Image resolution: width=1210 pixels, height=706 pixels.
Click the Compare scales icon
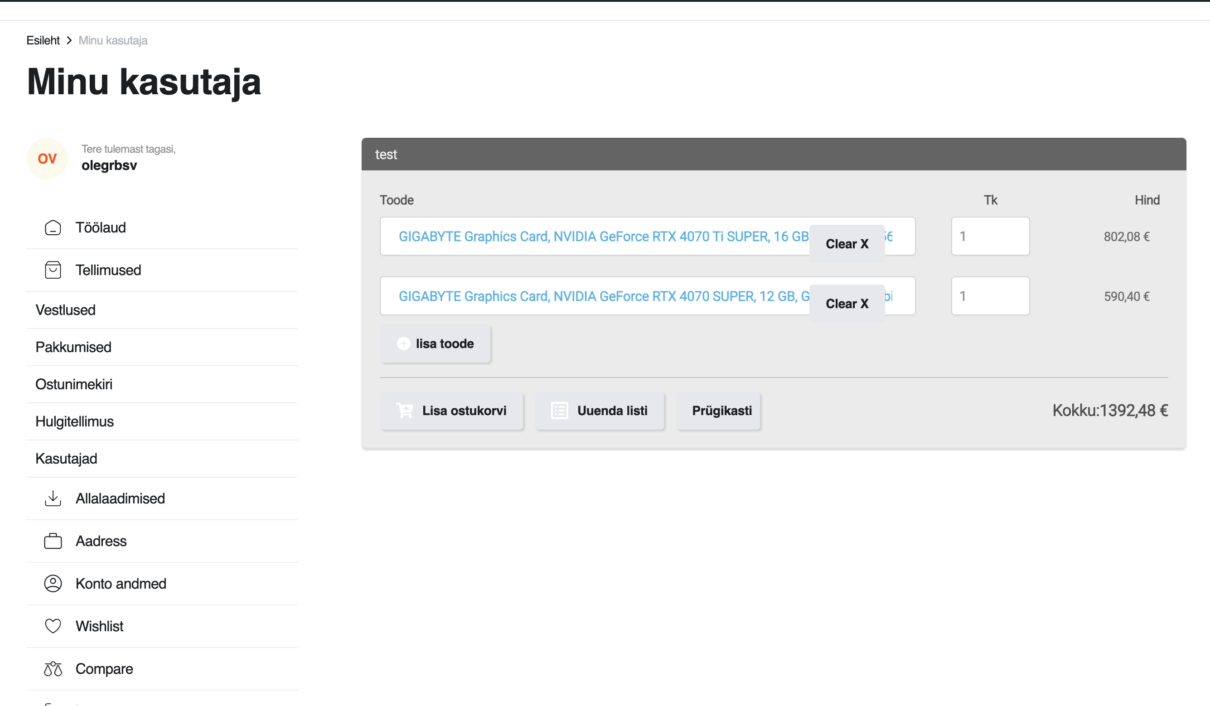[53, 668]
